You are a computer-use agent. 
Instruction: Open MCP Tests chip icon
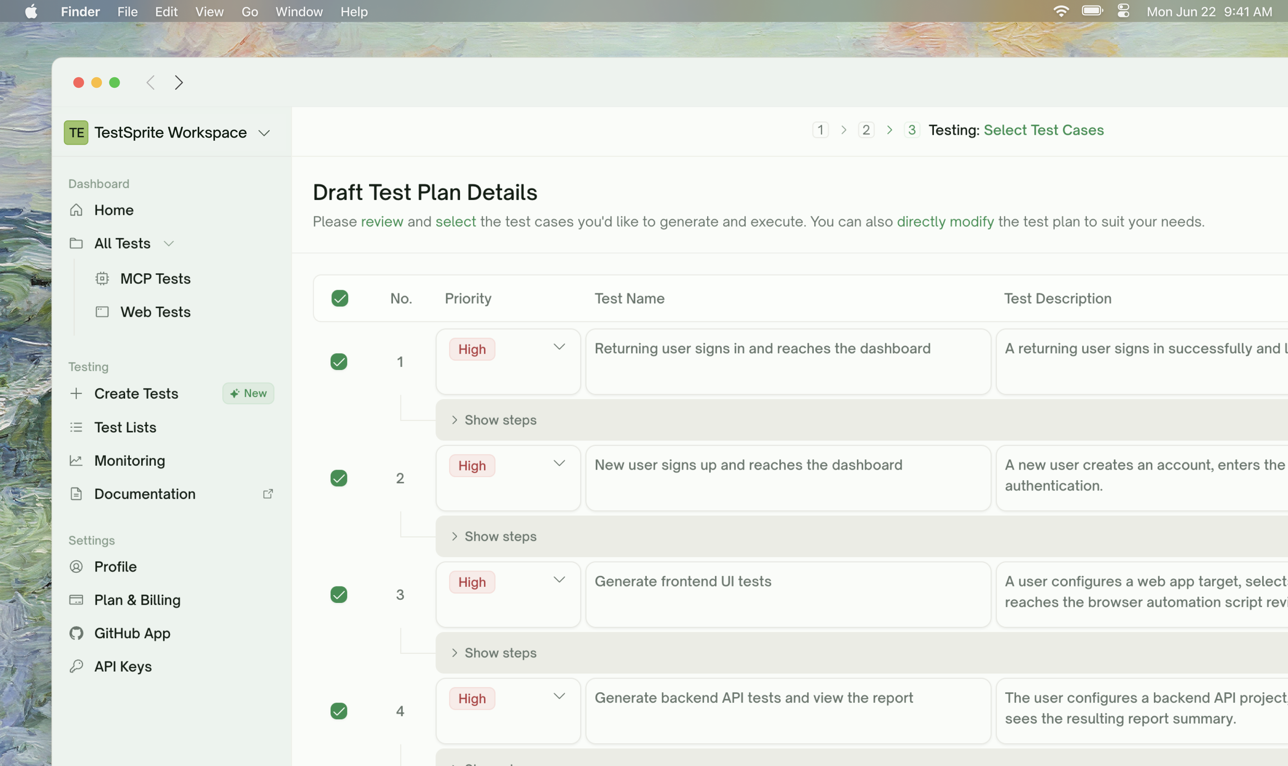102,279
